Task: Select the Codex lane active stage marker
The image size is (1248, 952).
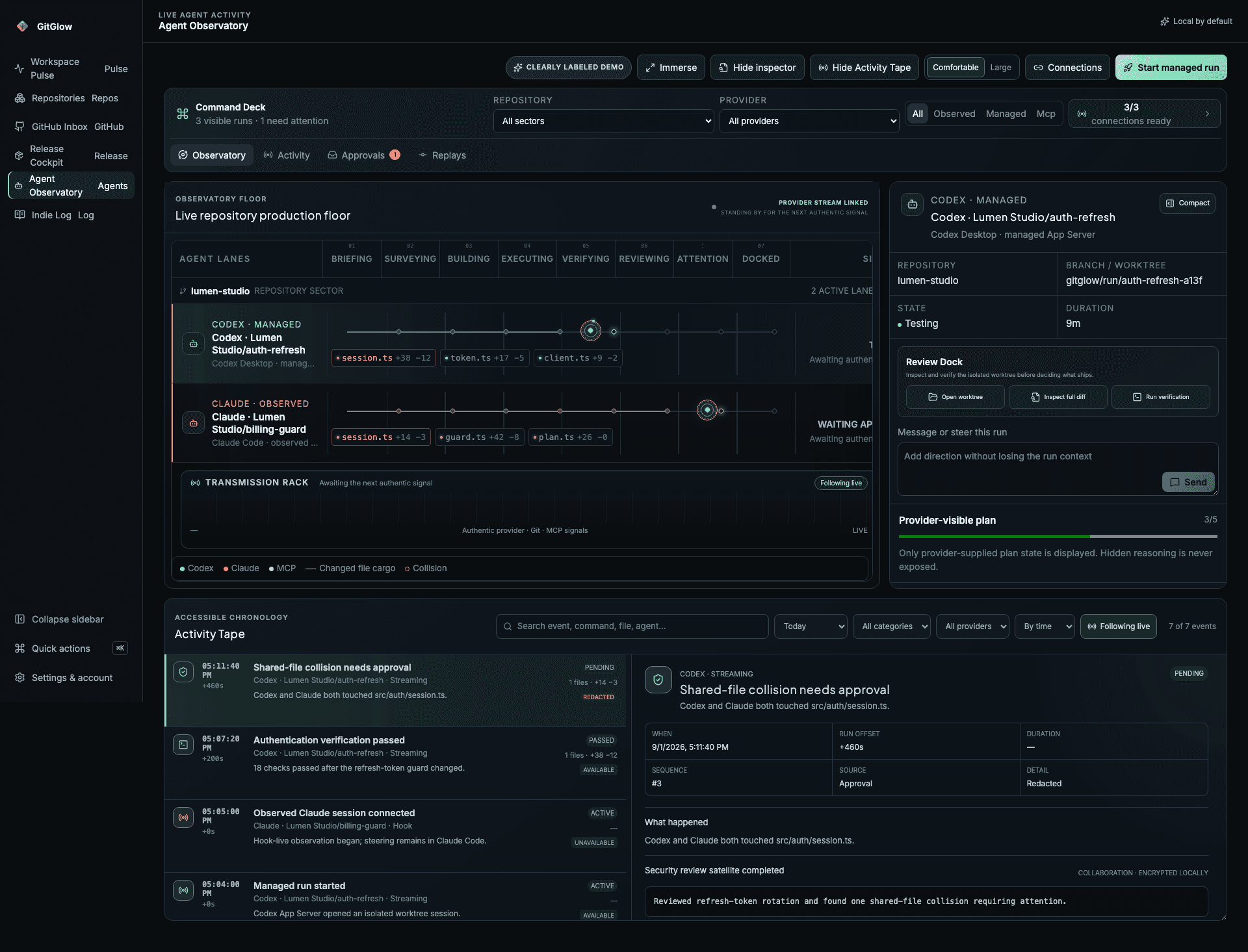Action: point(591,331)
